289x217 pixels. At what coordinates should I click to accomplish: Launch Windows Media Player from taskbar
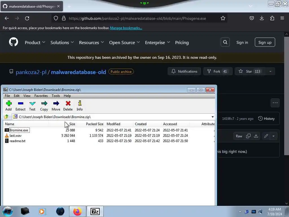(42, 211)
